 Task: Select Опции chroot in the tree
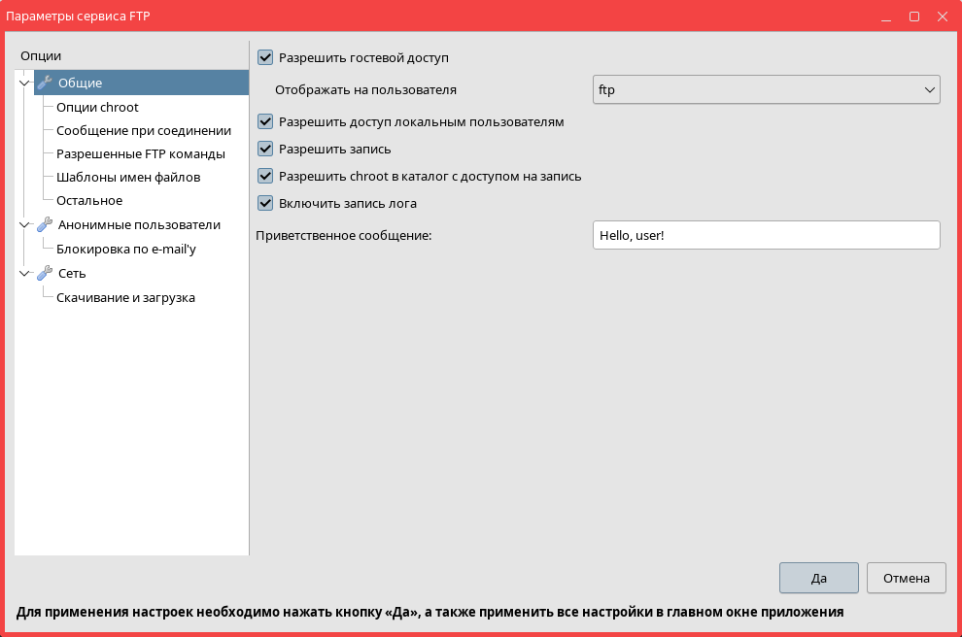97,107
